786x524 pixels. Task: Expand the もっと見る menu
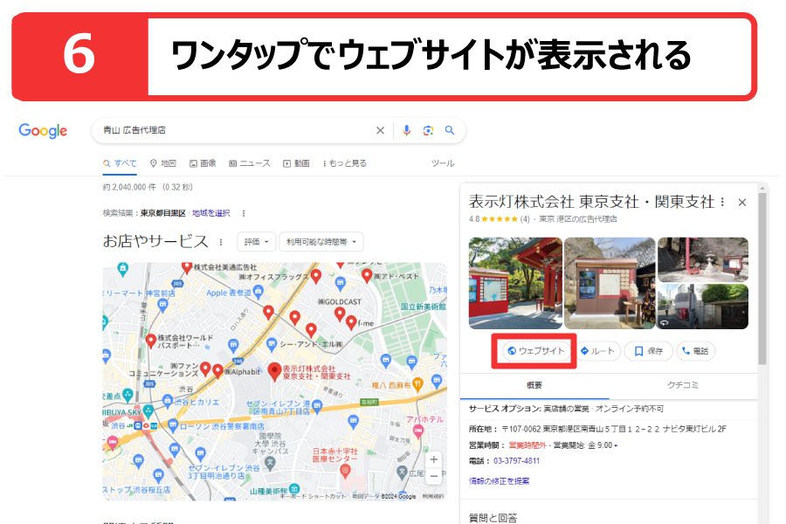(x=345, y=163)
